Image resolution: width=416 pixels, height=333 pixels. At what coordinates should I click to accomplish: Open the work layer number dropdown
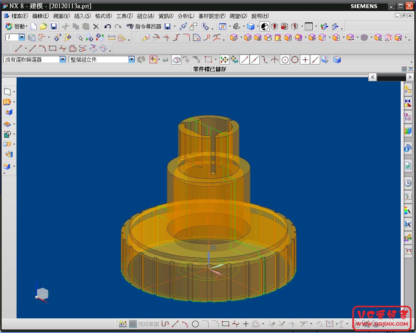pyautogui.click(x=22, y=37)
